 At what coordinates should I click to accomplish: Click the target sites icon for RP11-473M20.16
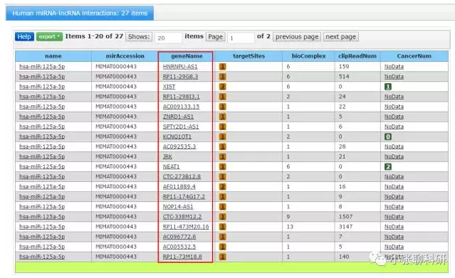pyautogui.click(x=223, y=227)
